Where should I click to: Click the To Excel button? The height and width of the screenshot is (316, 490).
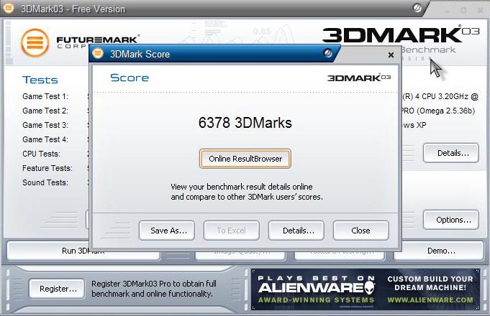coord(232,231)
